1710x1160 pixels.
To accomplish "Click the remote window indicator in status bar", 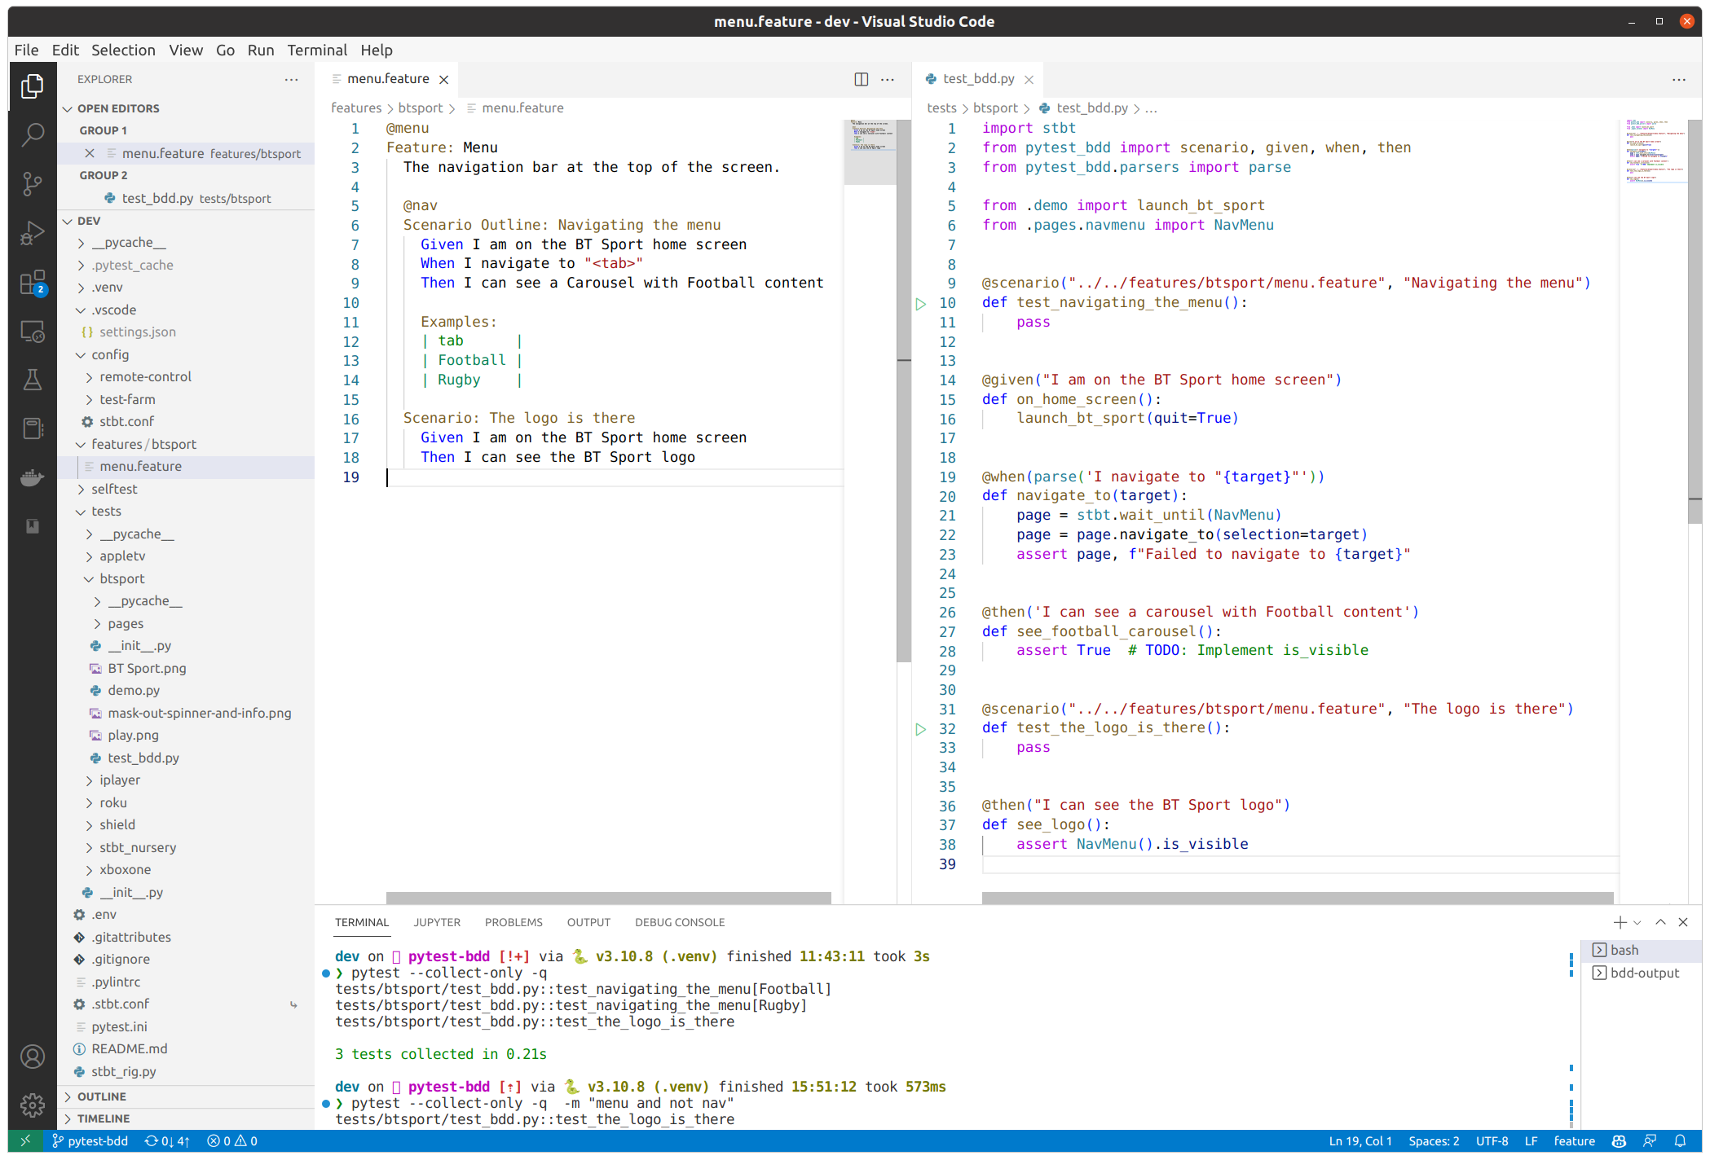I will pyautogui.click(x=25, y=1141).
